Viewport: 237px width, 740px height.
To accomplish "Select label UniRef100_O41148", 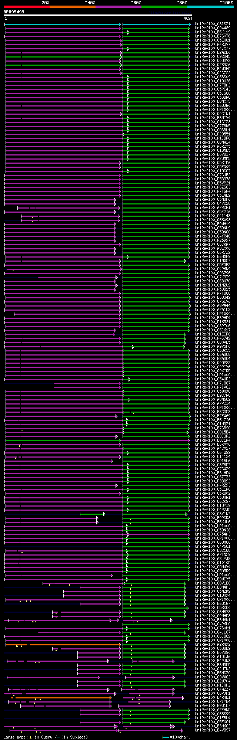I will 213,216.
